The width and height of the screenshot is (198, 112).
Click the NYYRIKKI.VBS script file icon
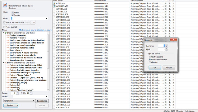click(54, 6)
